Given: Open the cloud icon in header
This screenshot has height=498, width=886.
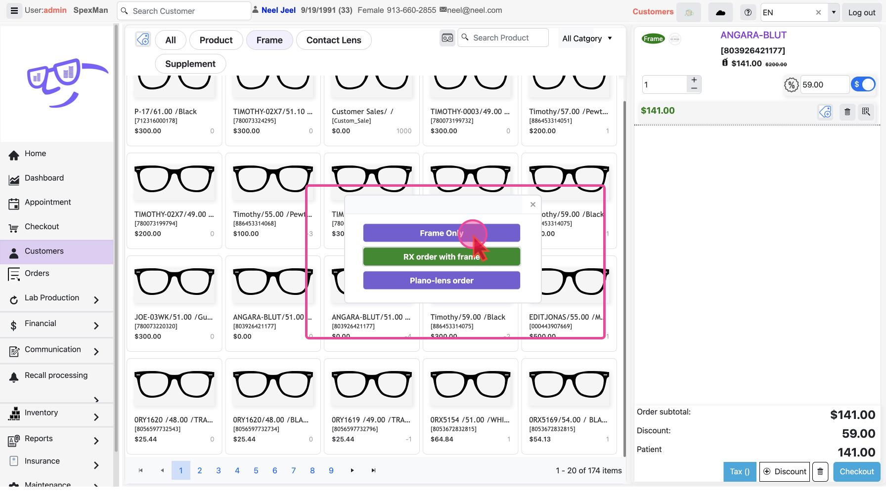Looking at the screenshot, I should click(720, 12).
